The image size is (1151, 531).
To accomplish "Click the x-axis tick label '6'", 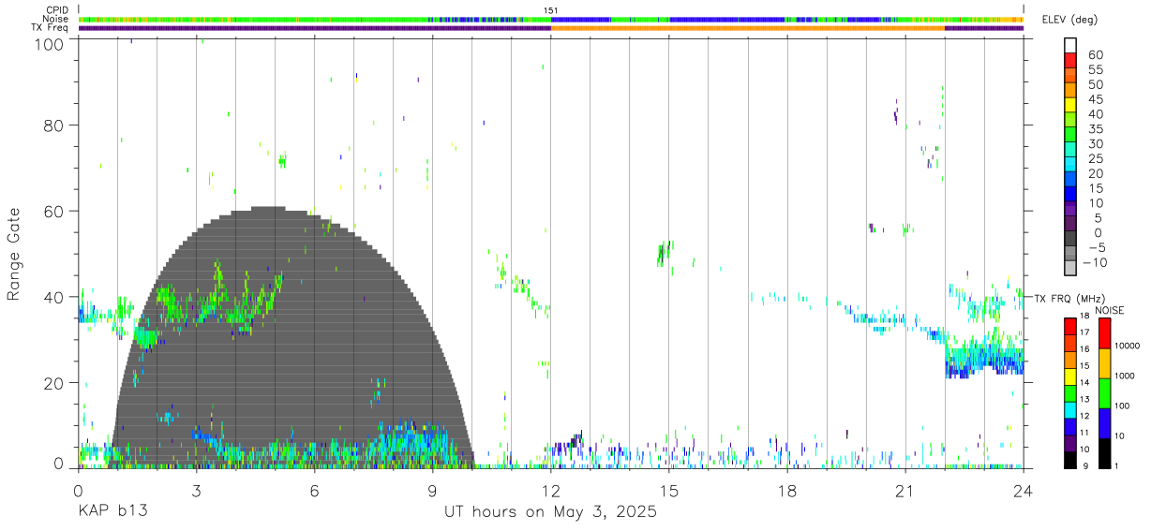I will pos(314,491).
